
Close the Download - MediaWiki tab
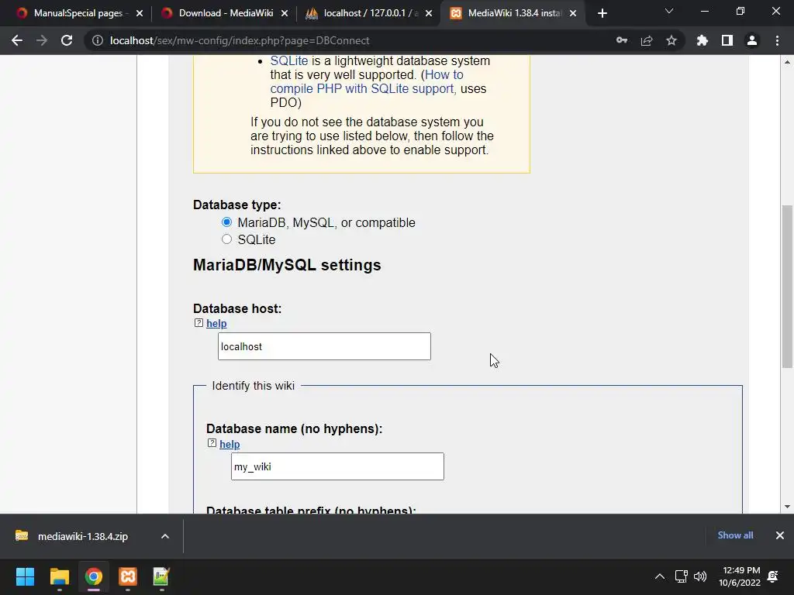pos(285,13)
